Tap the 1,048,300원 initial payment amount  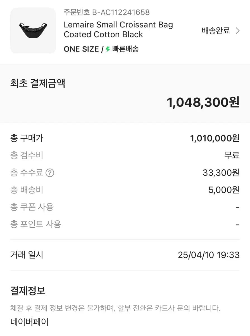pos(203,102)
